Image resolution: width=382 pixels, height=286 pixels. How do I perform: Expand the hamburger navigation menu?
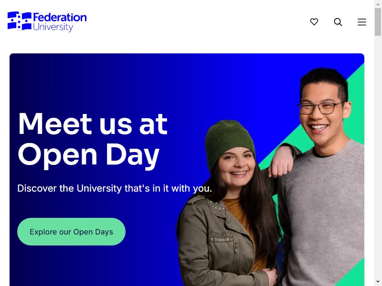362,22
